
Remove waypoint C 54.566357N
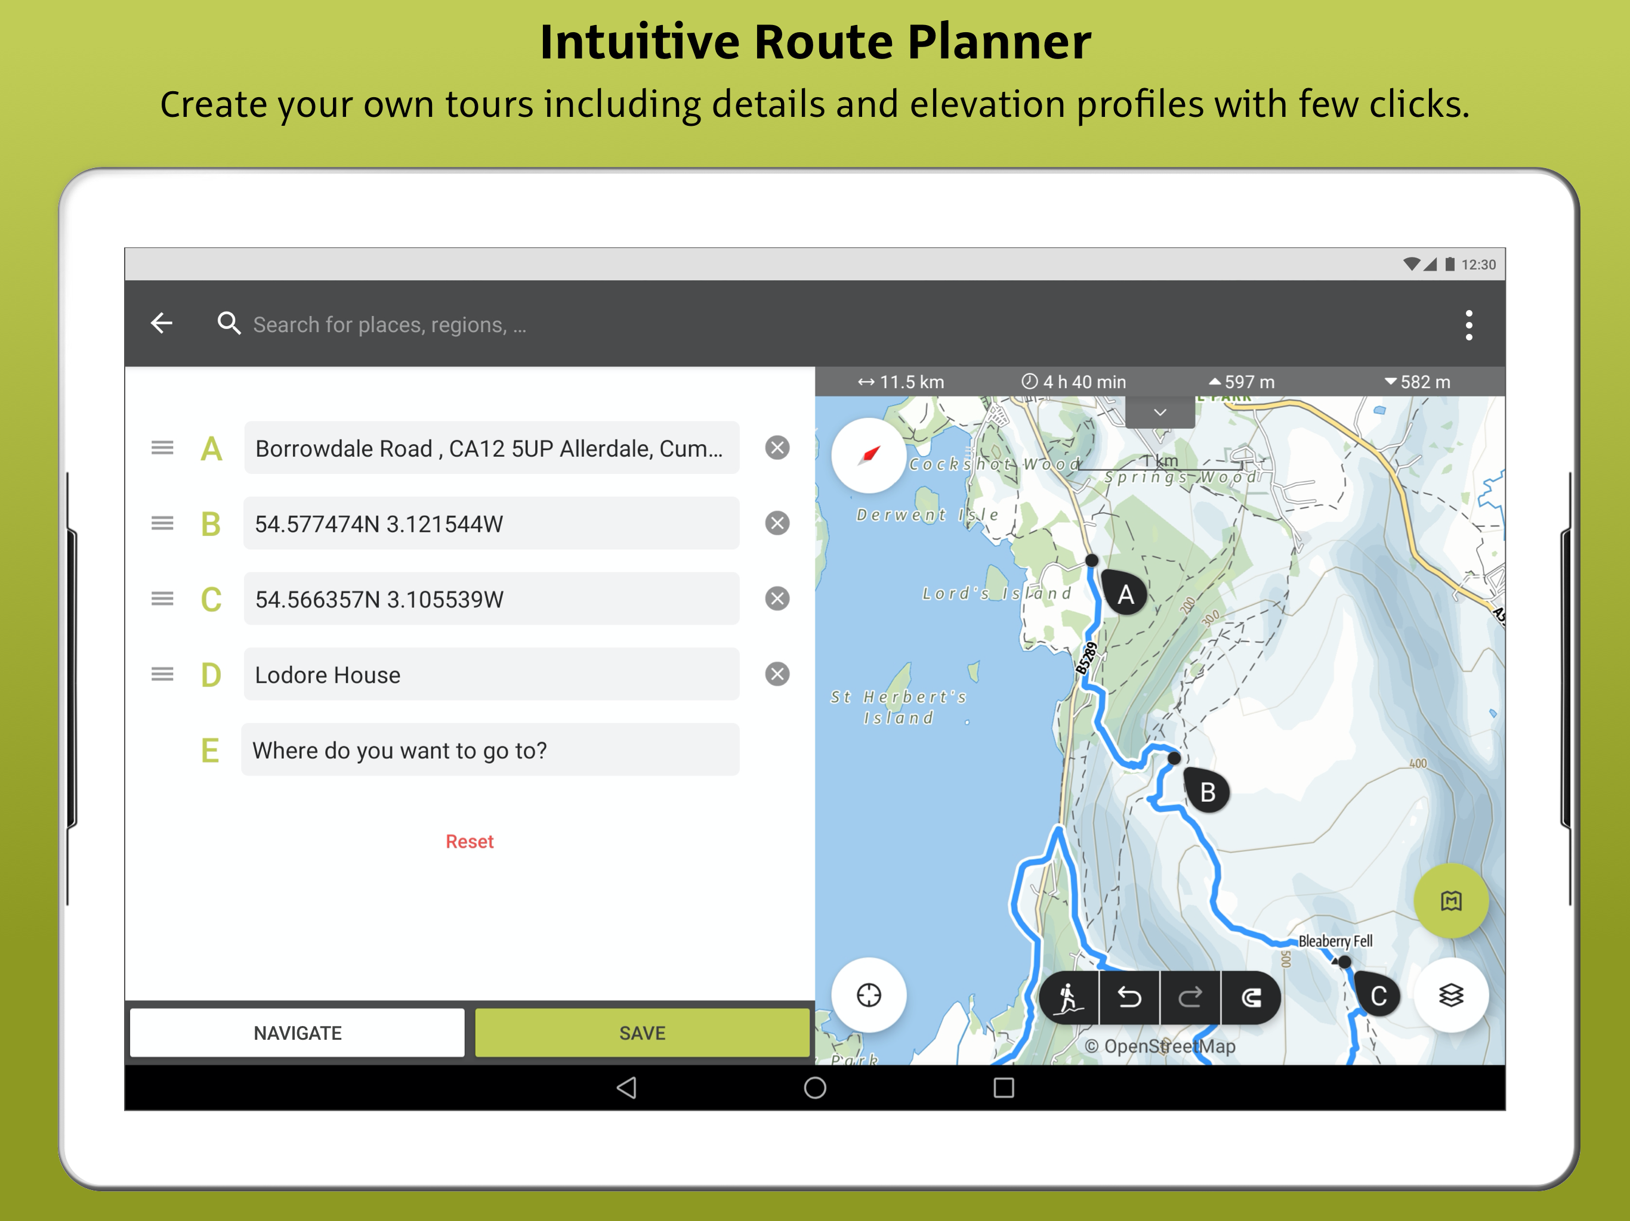coord(777,599)
